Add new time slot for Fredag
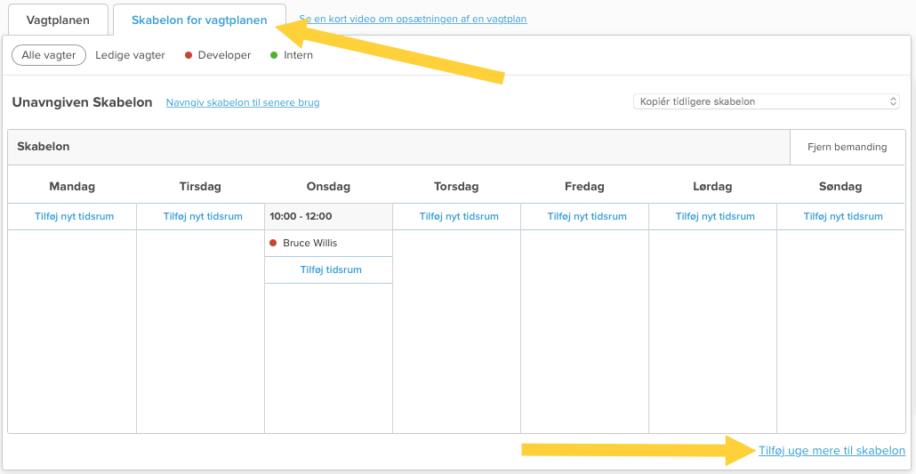The width and height of the screenshot is (916, 474). pyautogui.click(x=587, y=216)
